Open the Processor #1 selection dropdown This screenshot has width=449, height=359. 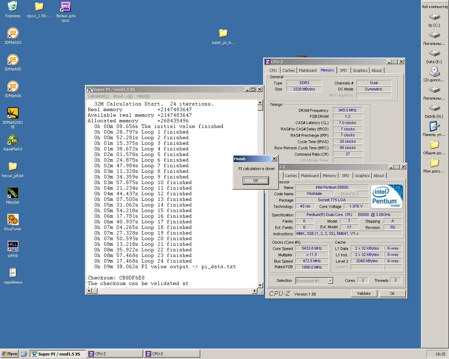tap(330, 280)
